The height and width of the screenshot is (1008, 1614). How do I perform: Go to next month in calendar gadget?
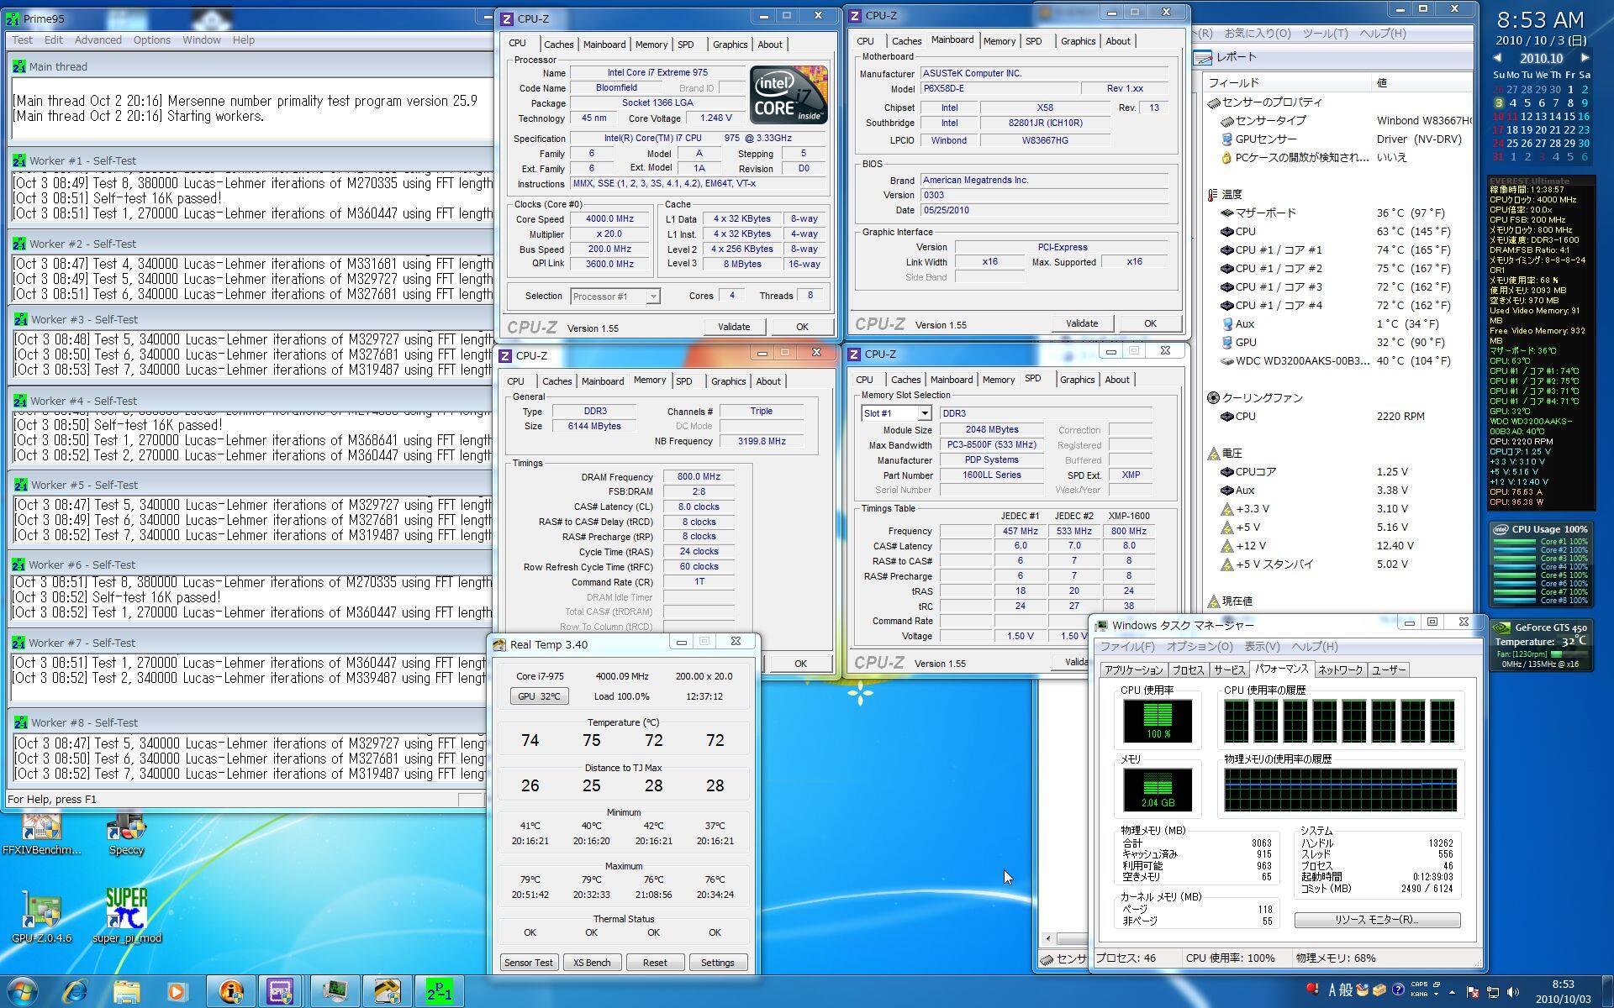[1585, 58]
